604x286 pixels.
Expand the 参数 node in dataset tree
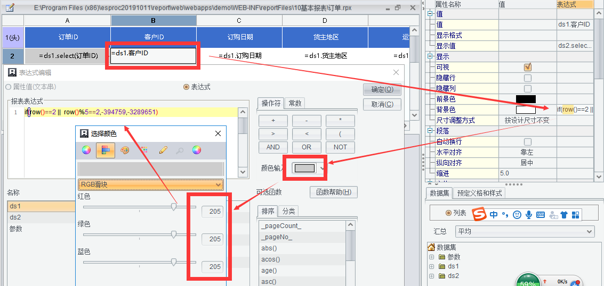point(431,257)
